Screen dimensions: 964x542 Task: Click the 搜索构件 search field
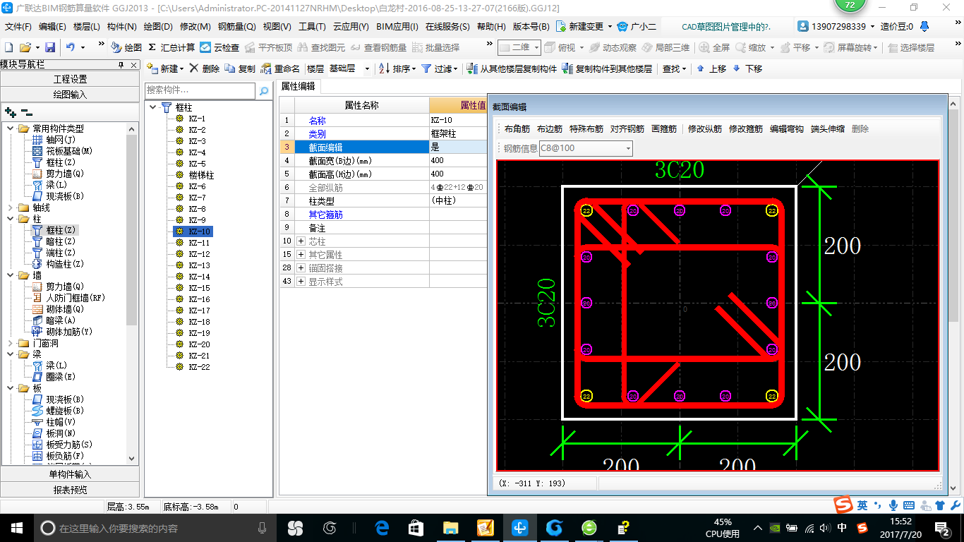pos(200,90)
